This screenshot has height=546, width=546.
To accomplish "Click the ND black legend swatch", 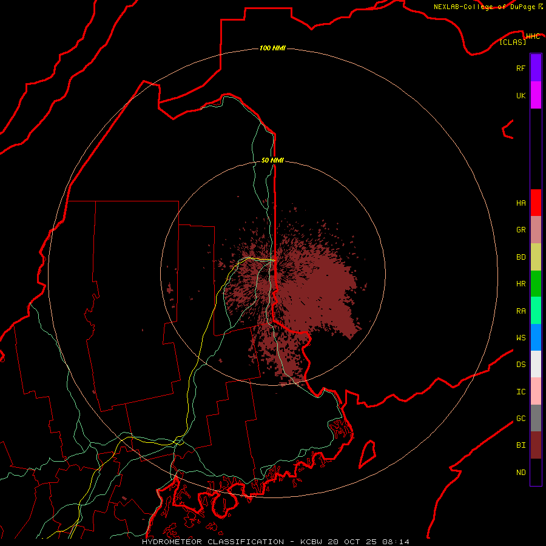I will pyautogui.click(x=536, y=472).
